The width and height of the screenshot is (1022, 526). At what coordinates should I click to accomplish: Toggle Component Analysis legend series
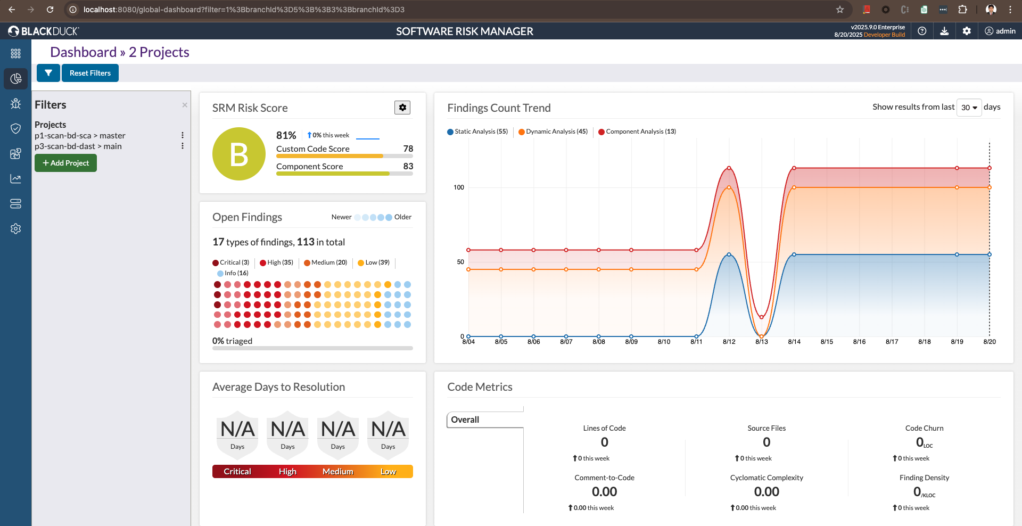click(637, 131)
